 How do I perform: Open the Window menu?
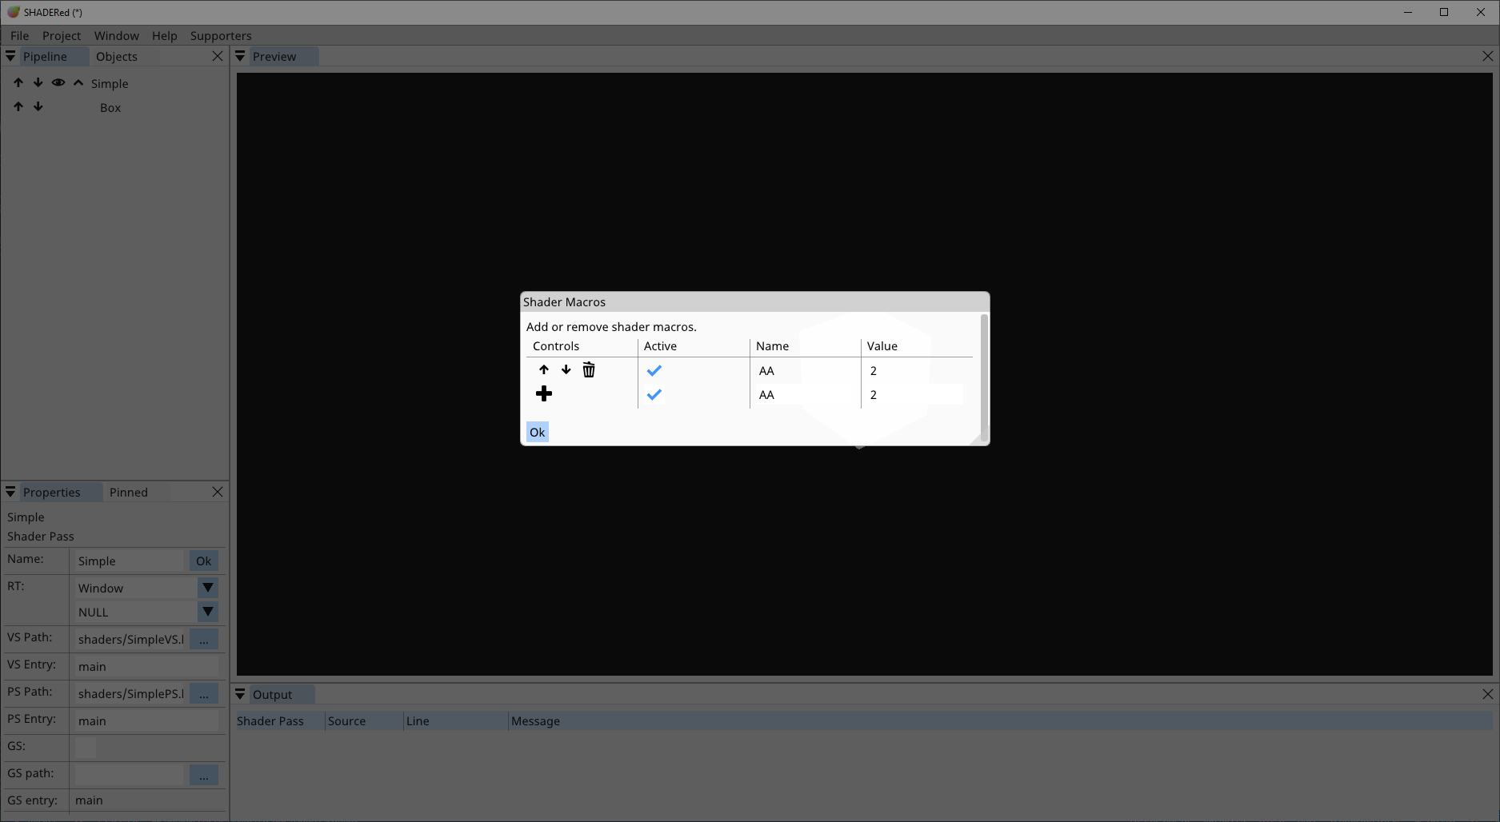click(x=117, y=35)
